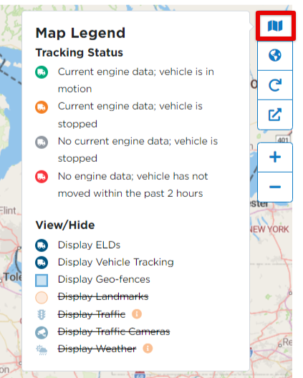Click 'Current engine data; vehicle is in motion'
The width and height of the screenshot is (303, 378).
click(x=136, y=80)
